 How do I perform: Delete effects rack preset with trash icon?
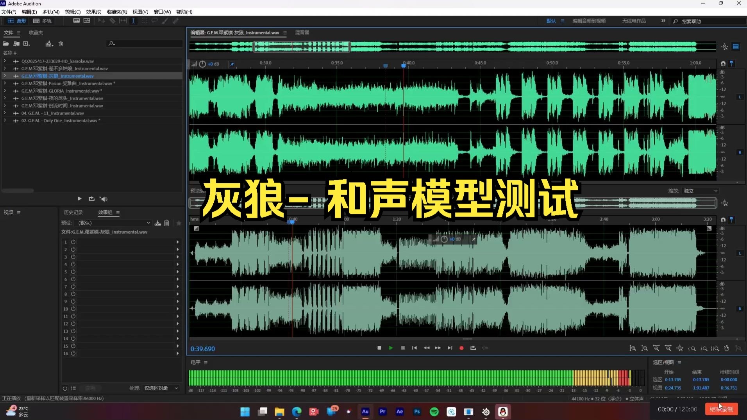pyautogui.click(x=167, y=223)
